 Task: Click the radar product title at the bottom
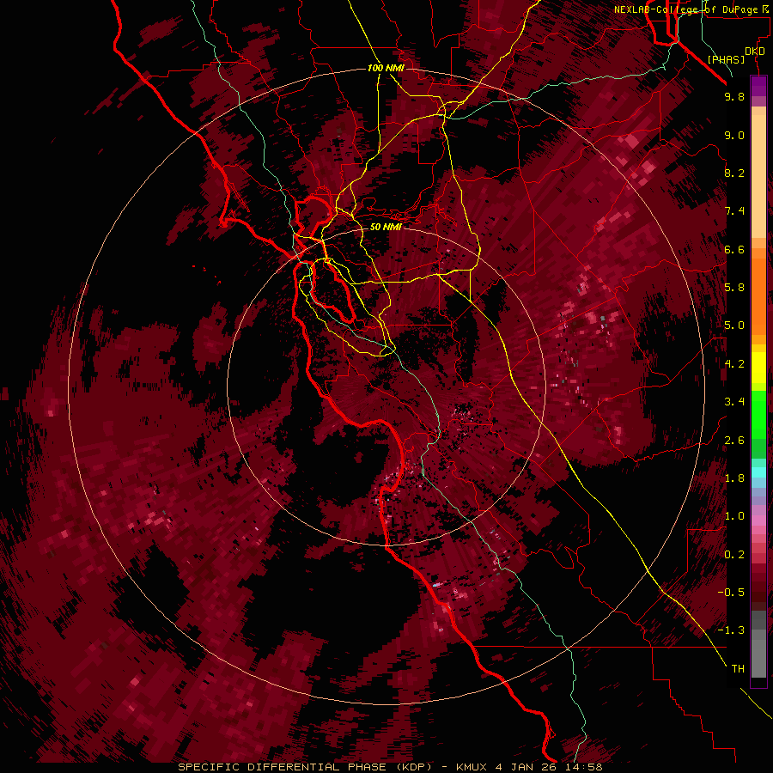click(390, 767)
